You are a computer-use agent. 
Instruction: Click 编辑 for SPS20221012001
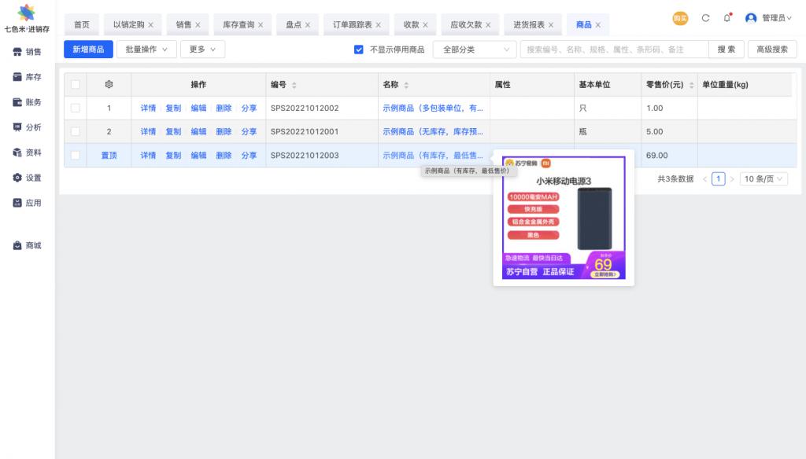pyautogui.click(x=198, y=132)
